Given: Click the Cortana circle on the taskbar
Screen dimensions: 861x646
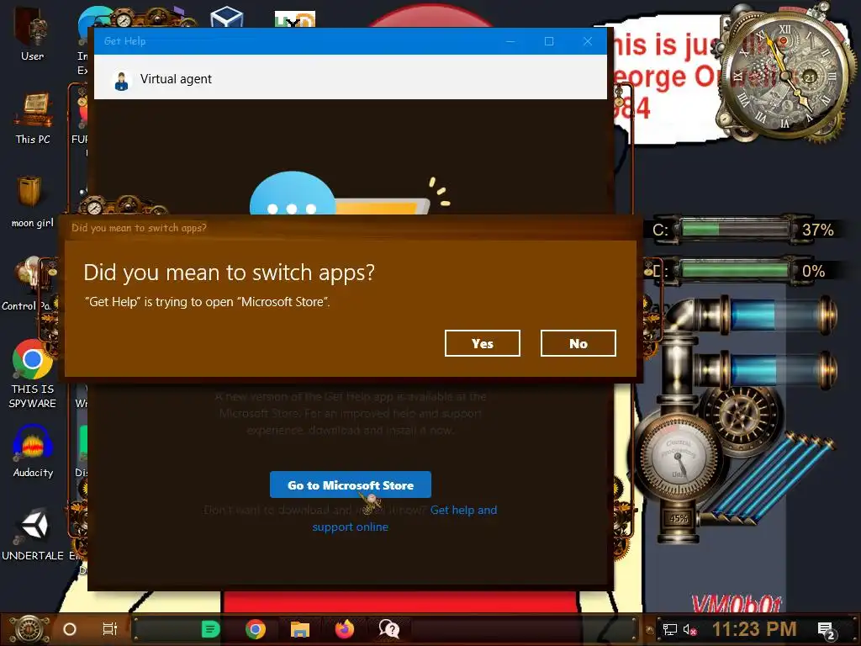Looking at the screenshot, I should [x=70, y=629].
